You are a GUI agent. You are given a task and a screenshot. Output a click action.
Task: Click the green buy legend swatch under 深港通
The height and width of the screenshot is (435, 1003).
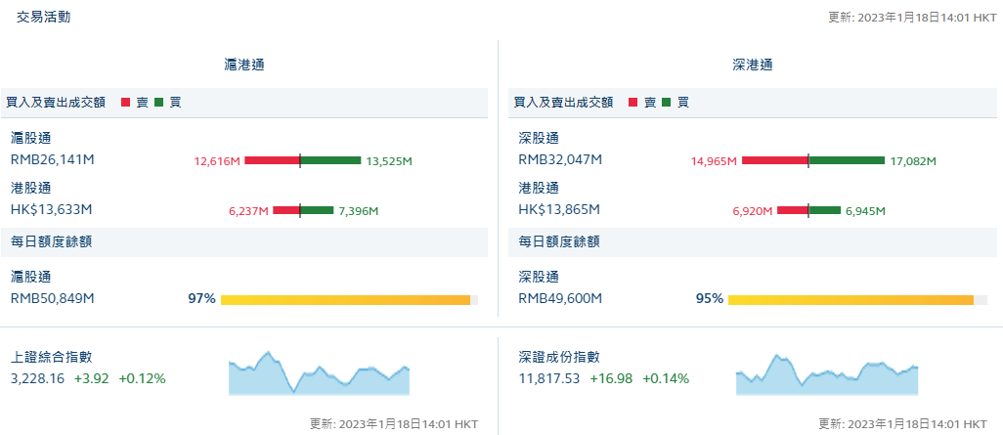tap(667, 102)
